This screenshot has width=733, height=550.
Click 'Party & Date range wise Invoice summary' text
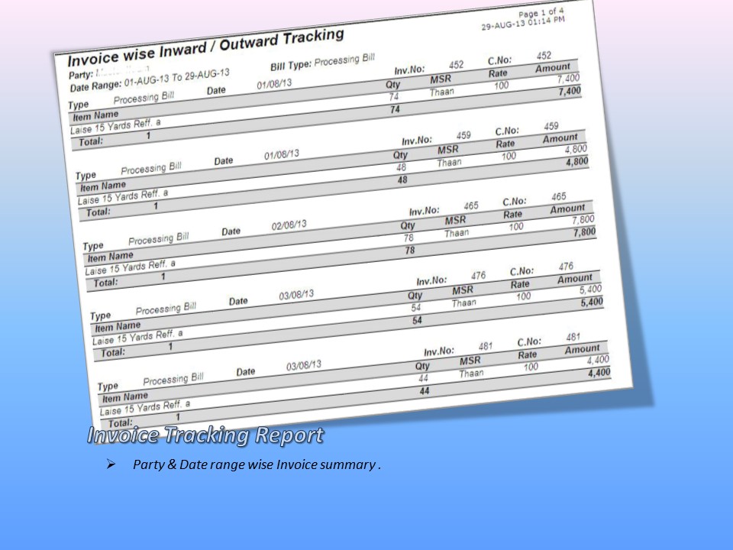[x=256, y=464]
